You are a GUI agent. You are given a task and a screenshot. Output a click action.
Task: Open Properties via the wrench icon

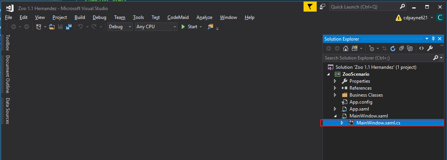tap(430, 48)
